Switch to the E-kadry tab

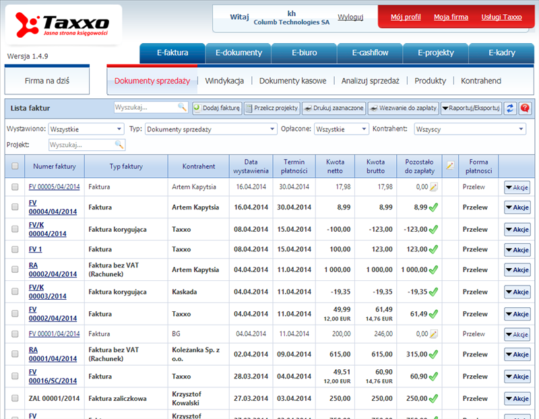(x=501, y=53)
